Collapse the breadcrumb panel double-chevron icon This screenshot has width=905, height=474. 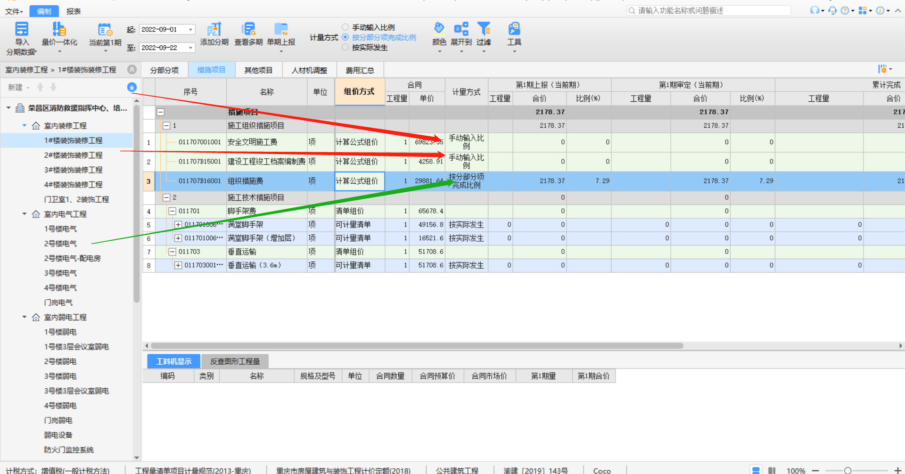point(132,69)
